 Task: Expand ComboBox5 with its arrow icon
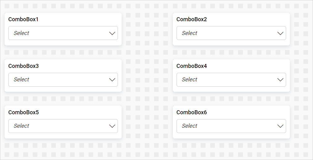112,126
